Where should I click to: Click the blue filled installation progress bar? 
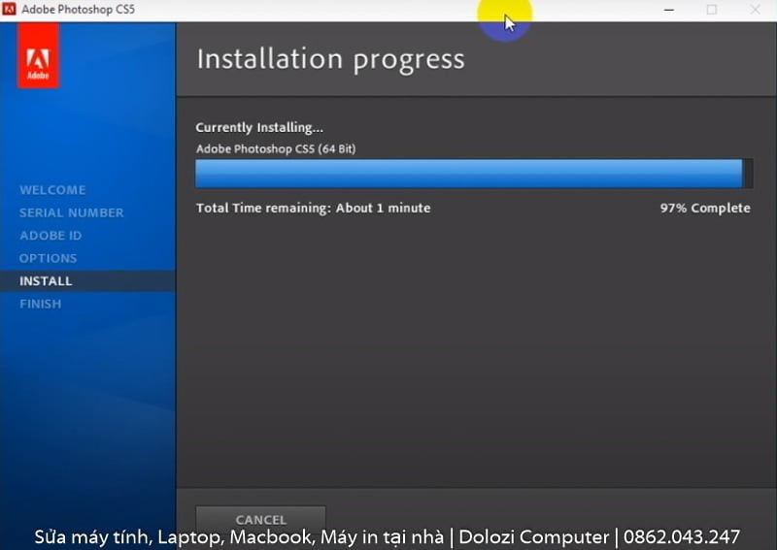pyautogui.click(x=466, y=174)
